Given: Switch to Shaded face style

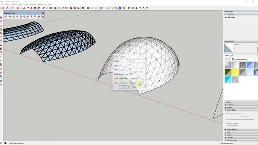Looking at the screenshot, I should coord(117,8).
